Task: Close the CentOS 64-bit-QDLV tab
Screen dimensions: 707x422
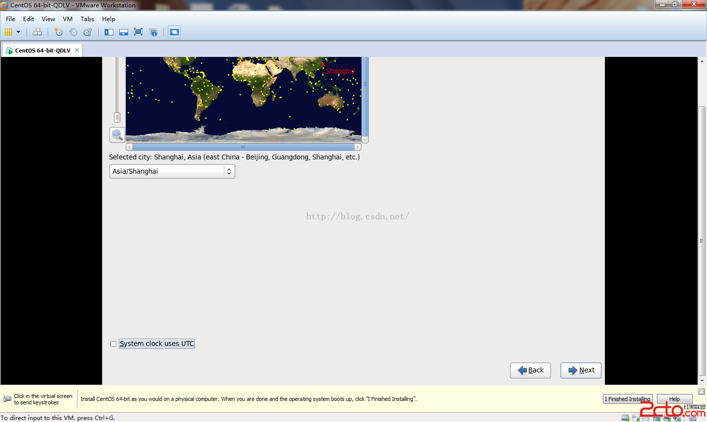Action: point(77,50)
